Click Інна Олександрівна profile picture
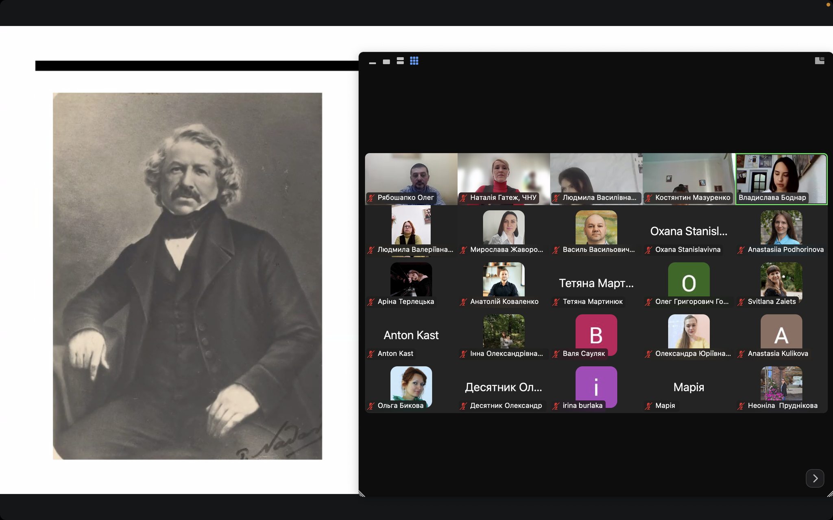The width and height of the screenshot is (833, 520). click(504, 331)
